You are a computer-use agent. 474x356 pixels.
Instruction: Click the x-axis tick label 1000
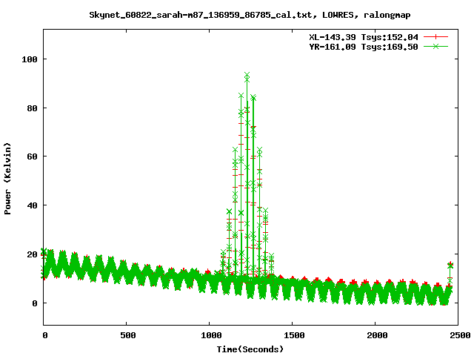pos(211,335)
